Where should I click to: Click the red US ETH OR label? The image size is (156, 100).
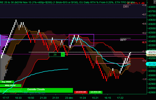(x=81, y=92)
